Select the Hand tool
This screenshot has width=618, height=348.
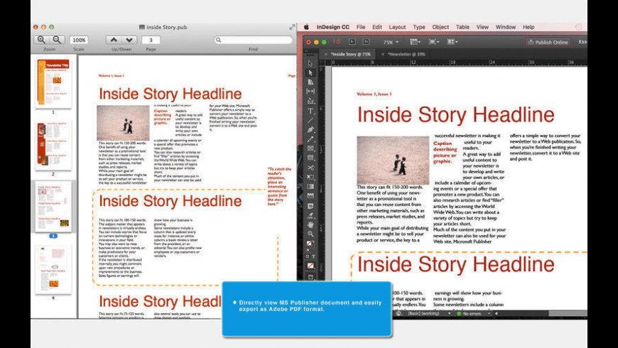pyautogui.click(x=310, y=224)
